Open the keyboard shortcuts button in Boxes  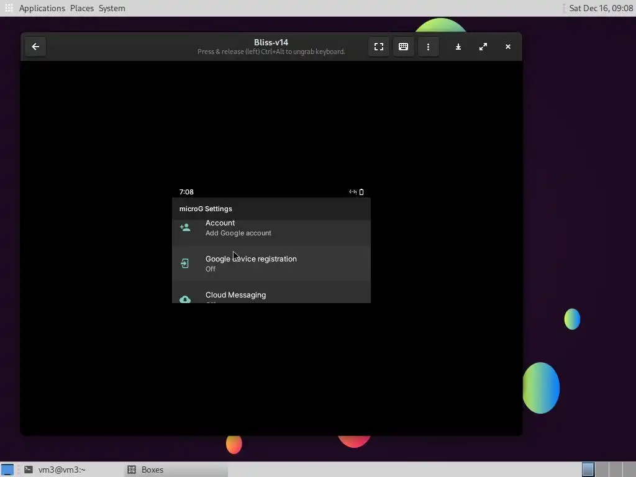click(403, 47)
